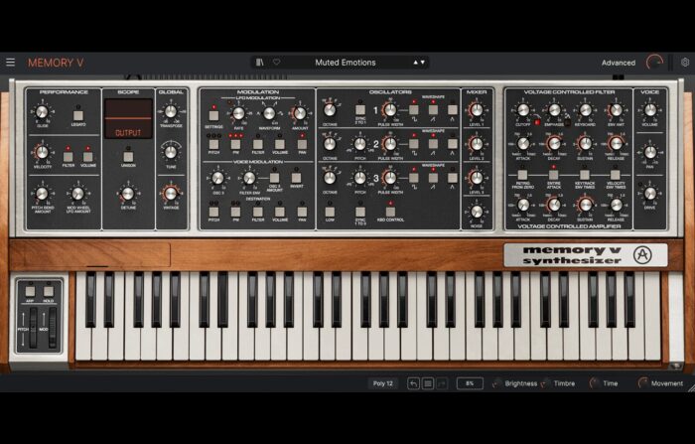The height and width of the screenshot is (444, 695).
Task: Click the Timbre macro knob
Action: pyautogui.click(x=546, y=383)
